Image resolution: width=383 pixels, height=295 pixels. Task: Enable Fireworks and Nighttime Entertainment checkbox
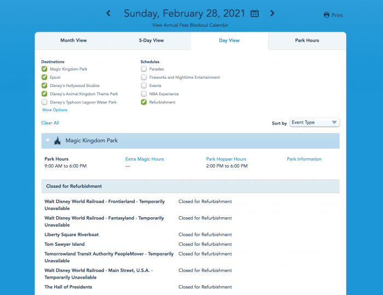click(144, 77)
